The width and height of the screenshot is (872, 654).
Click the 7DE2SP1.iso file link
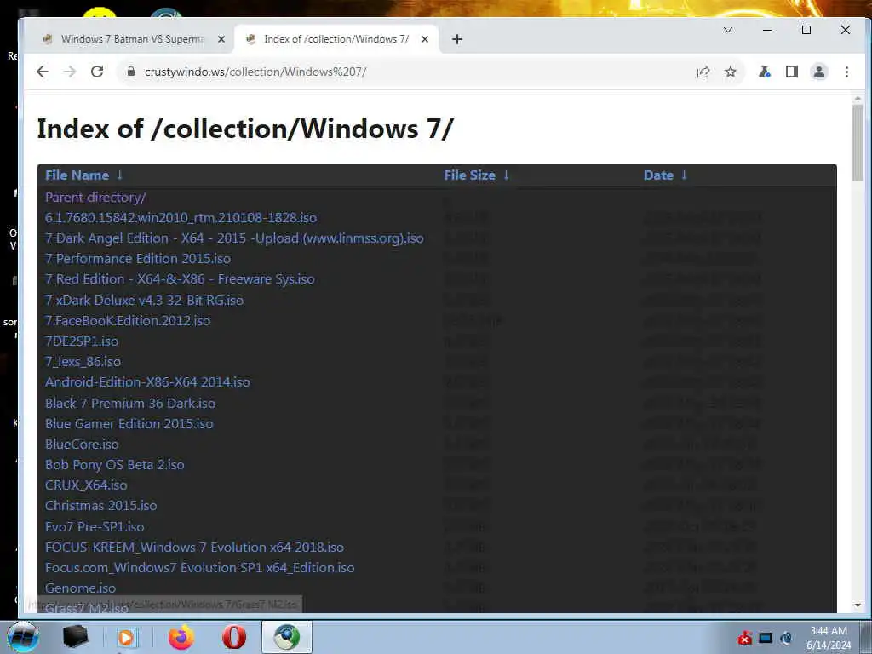(x=82, y=341)
